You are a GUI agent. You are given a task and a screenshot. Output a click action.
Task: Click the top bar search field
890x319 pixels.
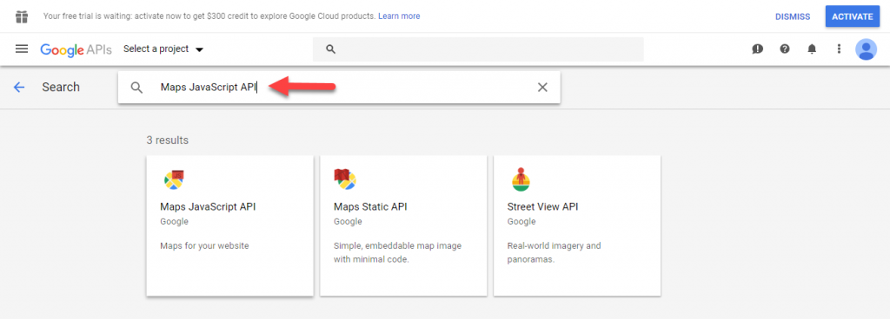[478, 49]
